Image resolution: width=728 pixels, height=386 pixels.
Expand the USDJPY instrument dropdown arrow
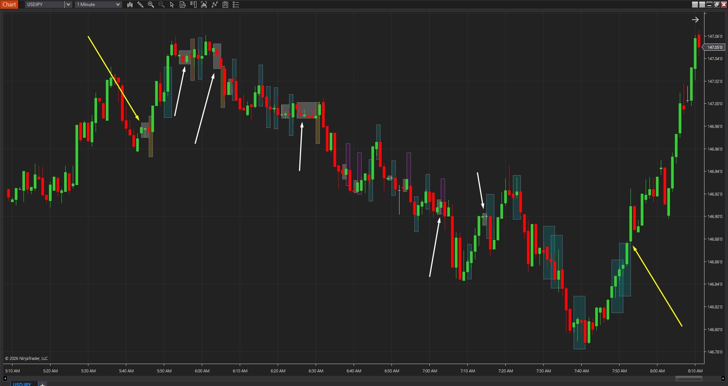click(68, 5)
